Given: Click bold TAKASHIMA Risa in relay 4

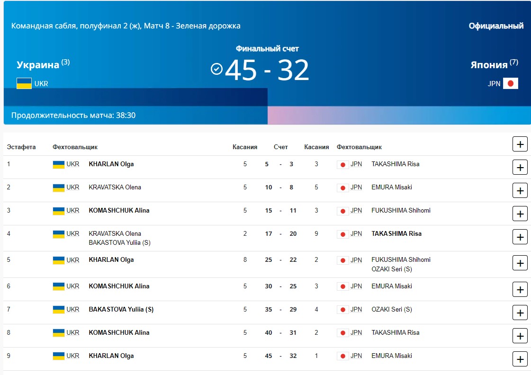Looking at the screenshot, I should coord(396,233).
